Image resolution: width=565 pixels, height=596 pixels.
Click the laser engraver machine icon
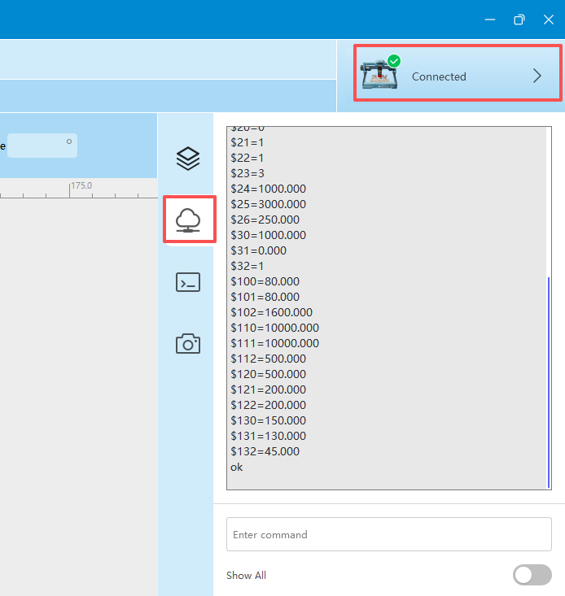click(x=379, y=75)
